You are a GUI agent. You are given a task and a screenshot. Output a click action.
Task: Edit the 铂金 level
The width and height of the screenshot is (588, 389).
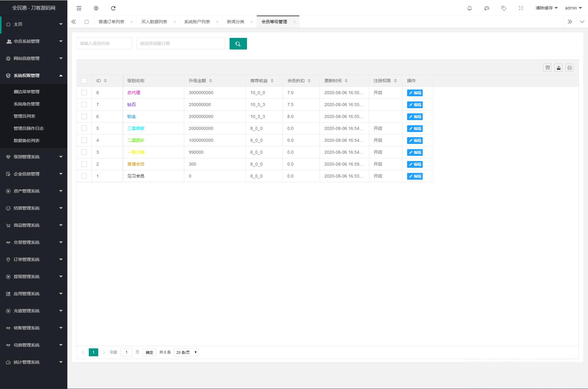coord(415,117)
